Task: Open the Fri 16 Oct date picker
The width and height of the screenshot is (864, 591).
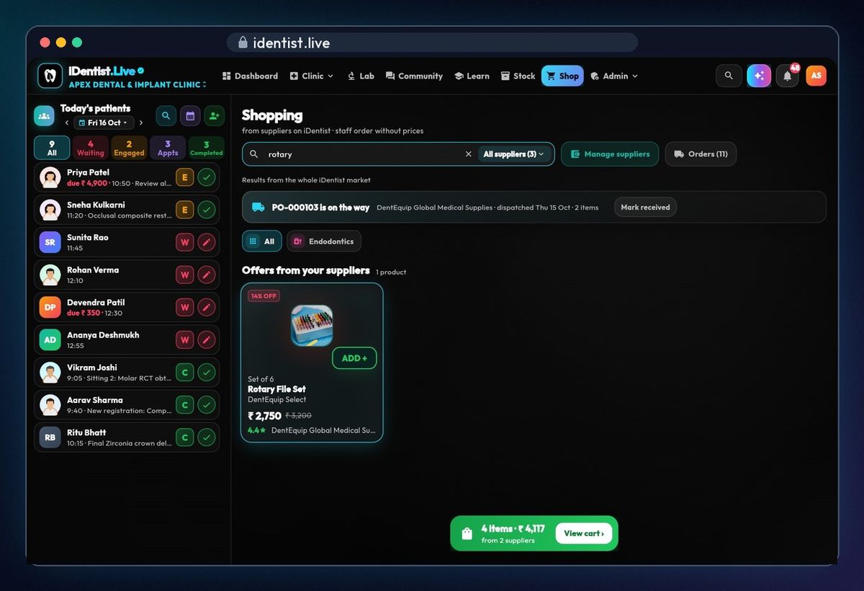Action: pos(104,123)
